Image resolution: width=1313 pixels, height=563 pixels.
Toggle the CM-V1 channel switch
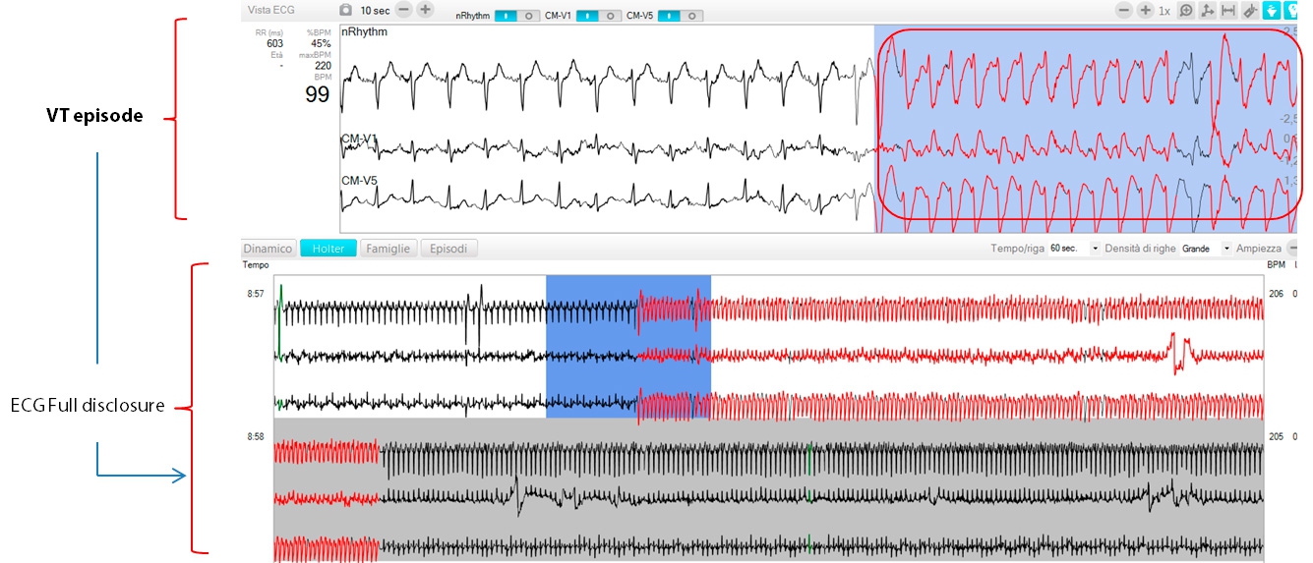pyautogui.click(x=600, y=16)
